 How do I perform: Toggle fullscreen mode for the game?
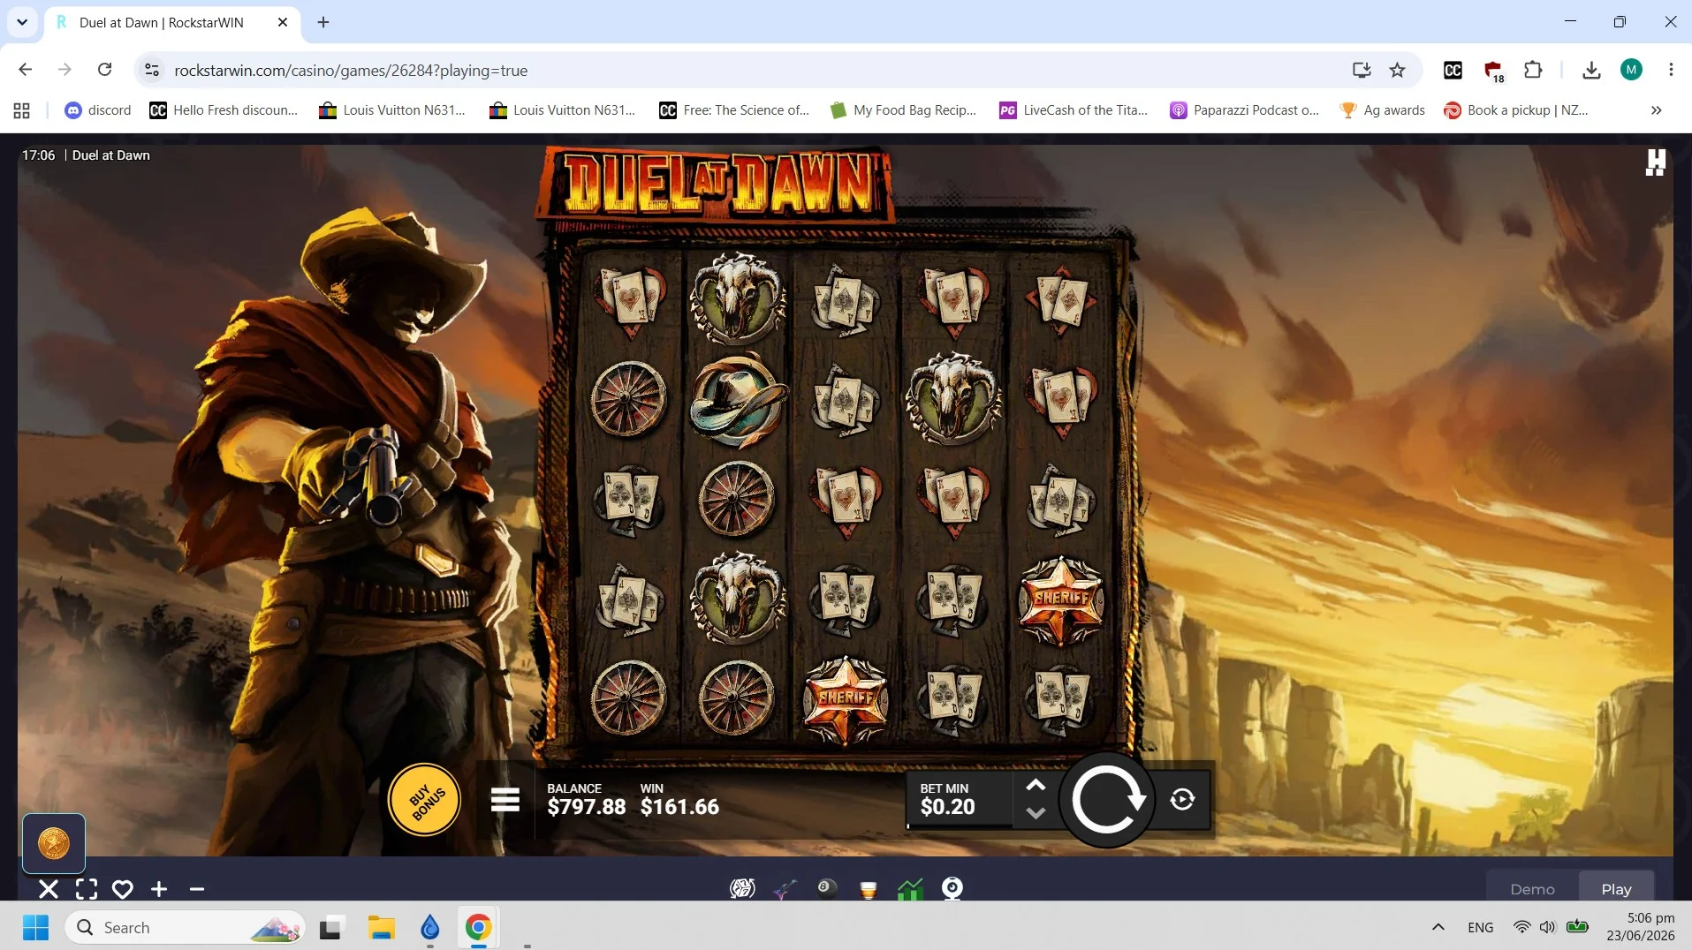point(87,889)
